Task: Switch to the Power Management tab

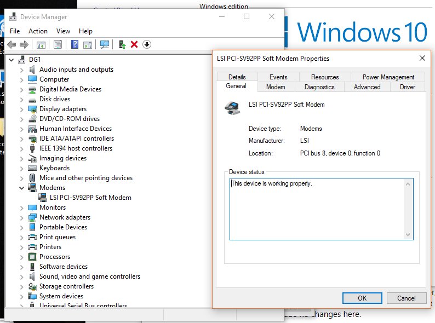Action: tap(388, 77)
